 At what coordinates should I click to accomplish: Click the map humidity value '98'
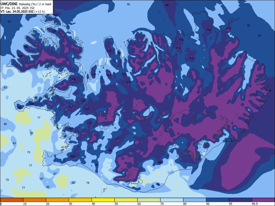click(x=167, y=5)
